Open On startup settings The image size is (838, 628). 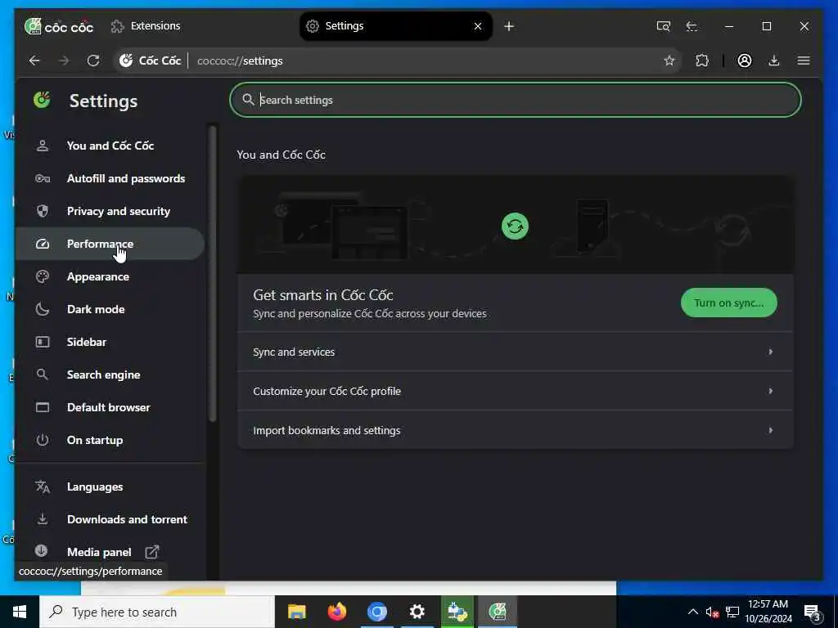[110, 440]
